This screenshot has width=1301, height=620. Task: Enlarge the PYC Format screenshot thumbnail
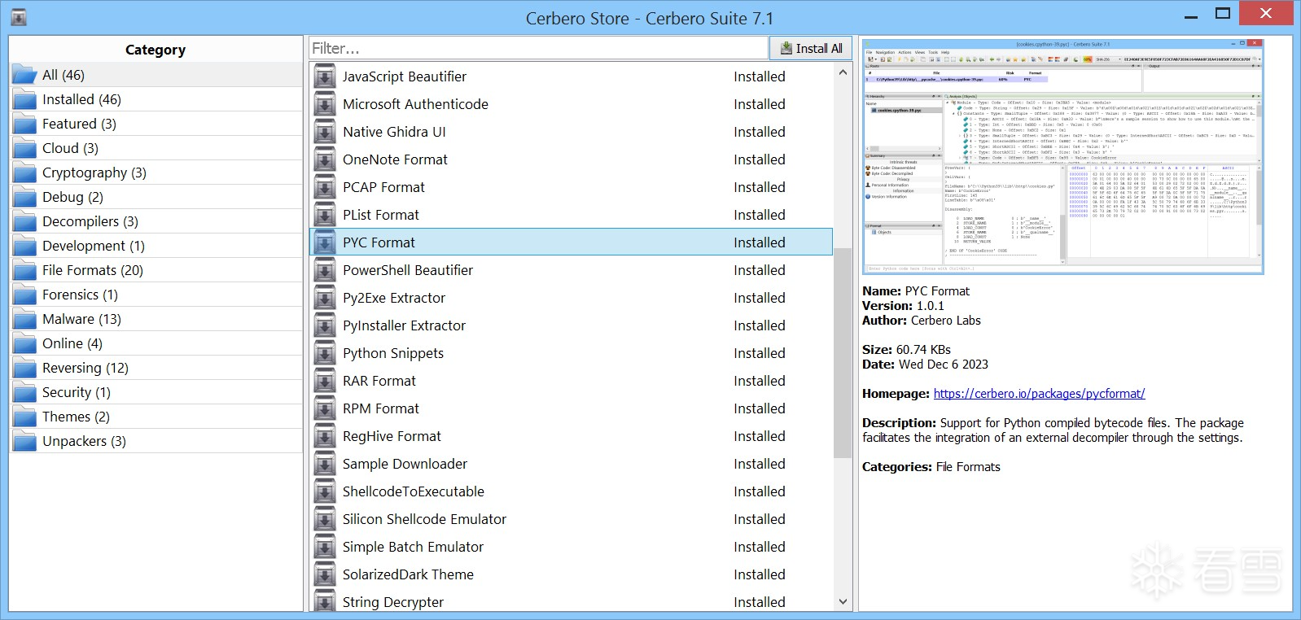(1062, 156)
